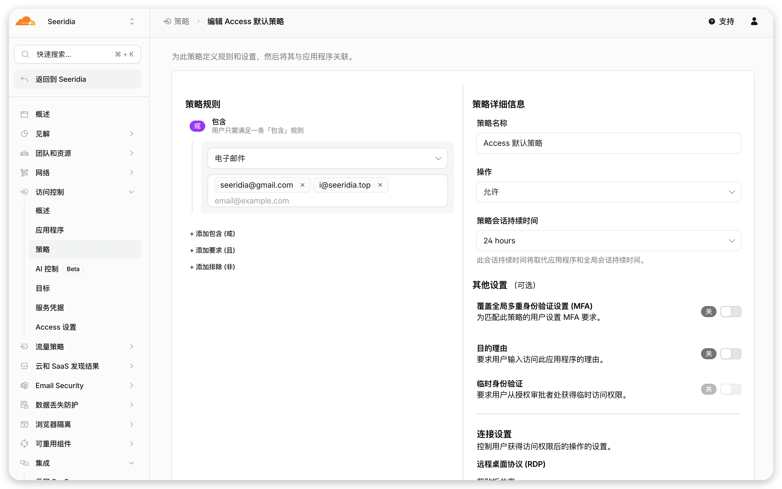The image size is (782, 489).
Task: Expand the Seeridia account switcher
Action: click(132, 21)
